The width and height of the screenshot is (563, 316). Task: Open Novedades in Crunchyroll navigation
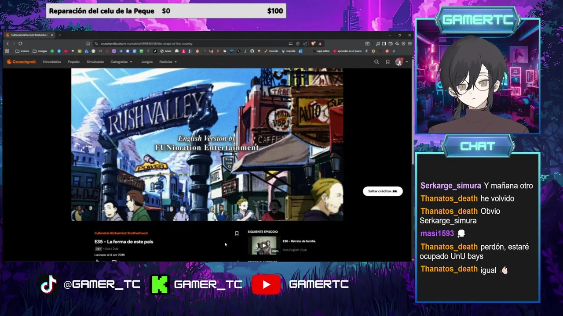pos(52,62)
